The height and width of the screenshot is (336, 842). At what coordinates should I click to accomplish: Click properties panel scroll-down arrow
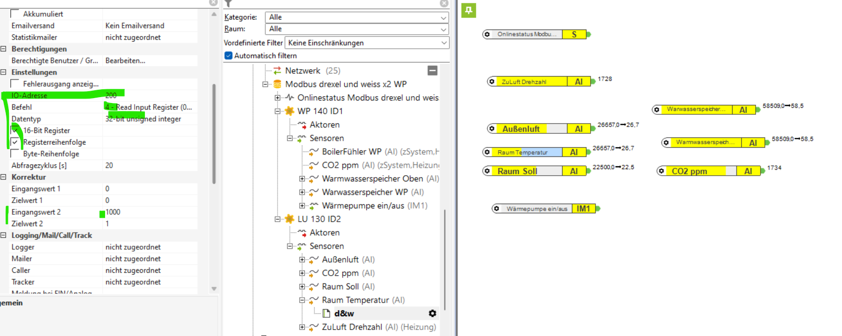click(214, 289)
